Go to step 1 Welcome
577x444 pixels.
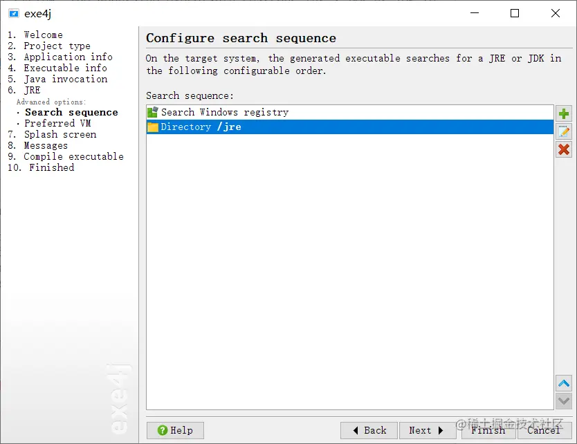coord(35,35)
